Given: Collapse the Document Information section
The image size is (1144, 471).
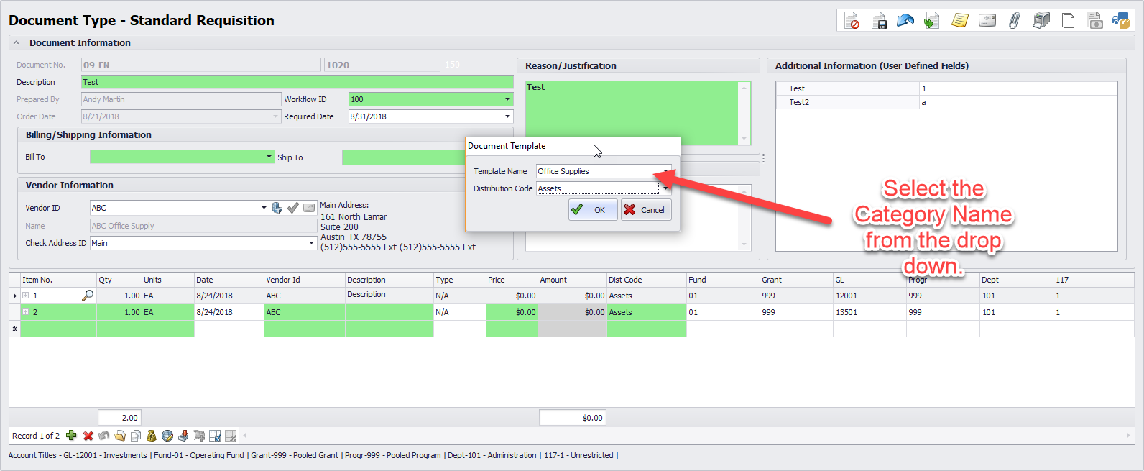Looking at the screenshot, I should coord(16,43).
